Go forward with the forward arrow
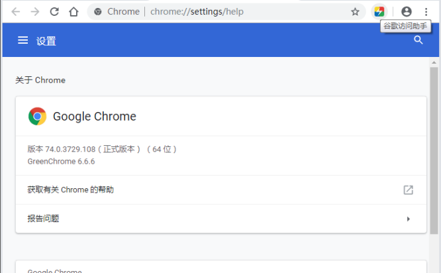The width and height of the screenshot is (441, 273). click(35, 12)
